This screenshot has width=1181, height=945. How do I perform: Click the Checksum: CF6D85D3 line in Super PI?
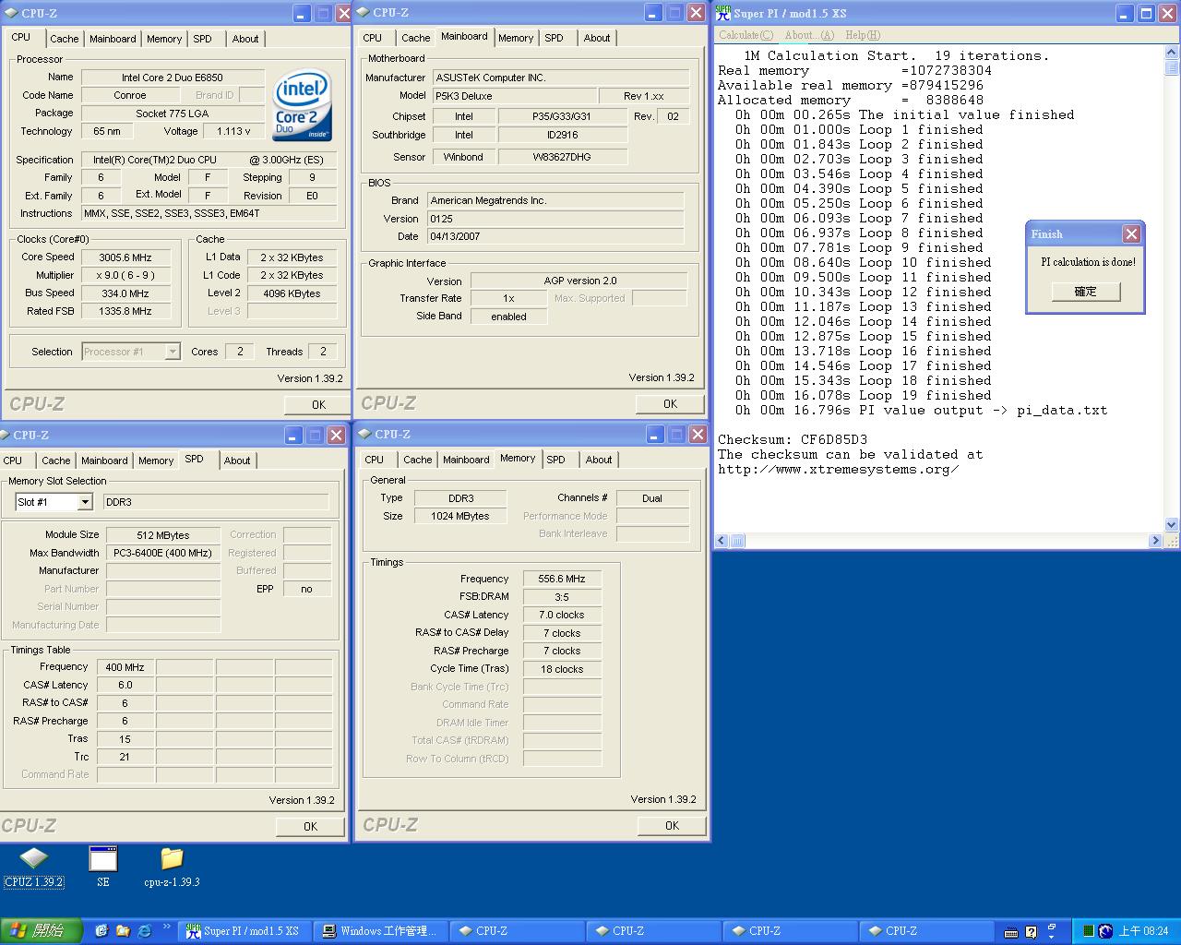point(793,439)
